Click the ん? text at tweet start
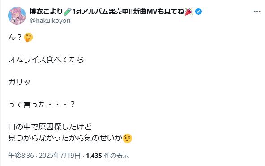 point(15,37)
